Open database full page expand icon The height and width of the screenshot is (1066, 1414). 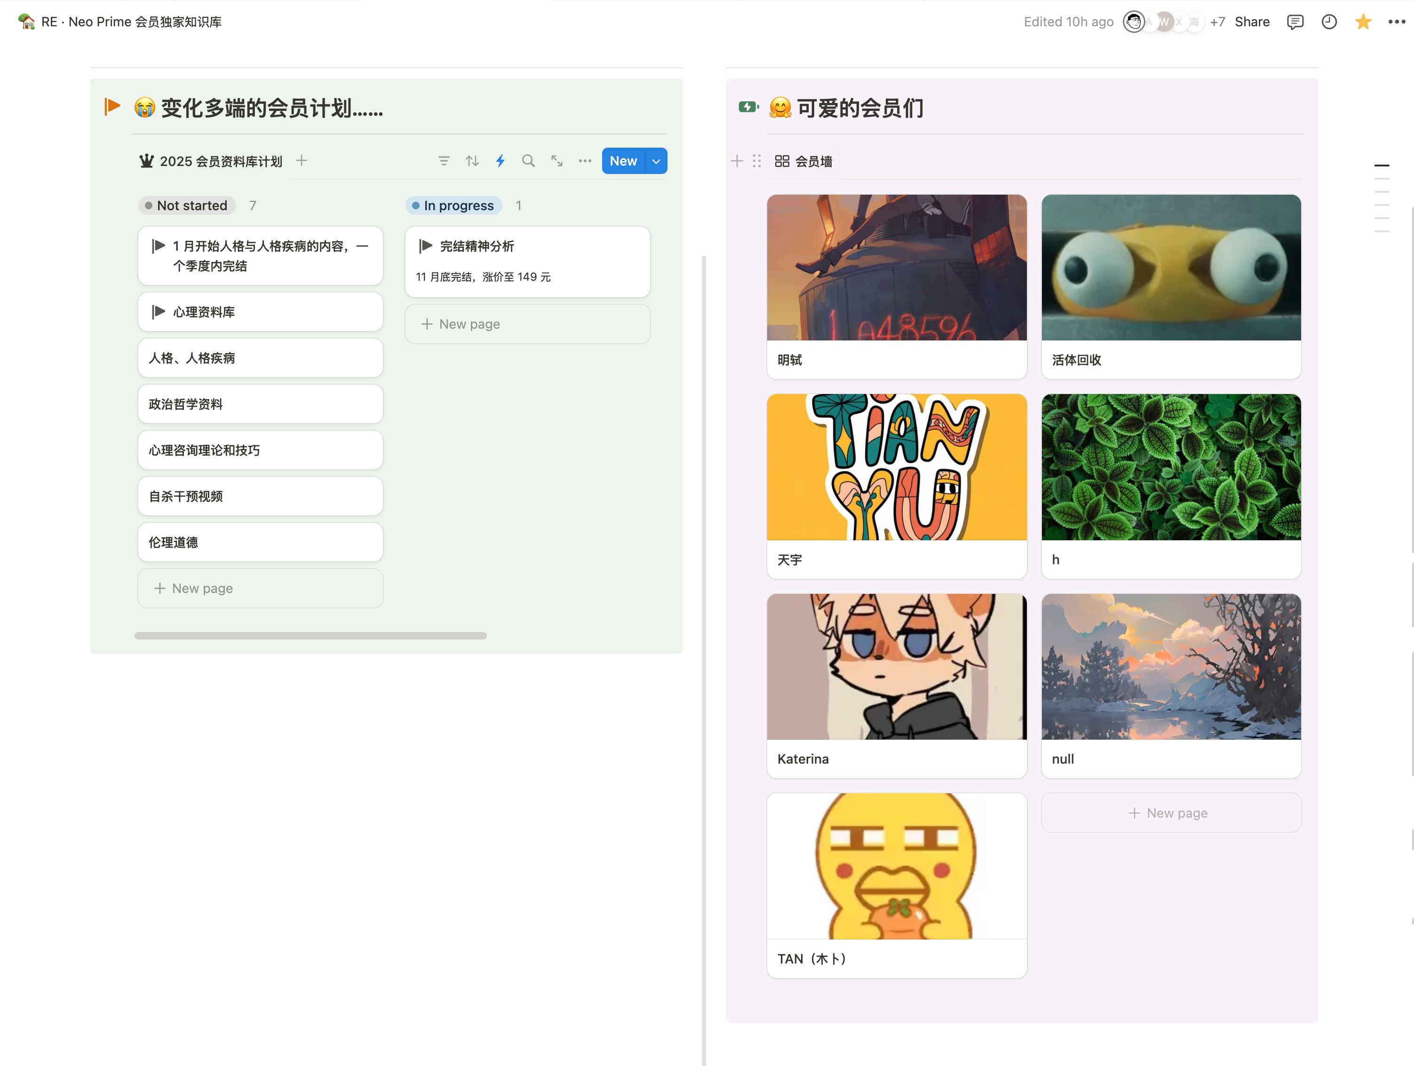point(557,161)
